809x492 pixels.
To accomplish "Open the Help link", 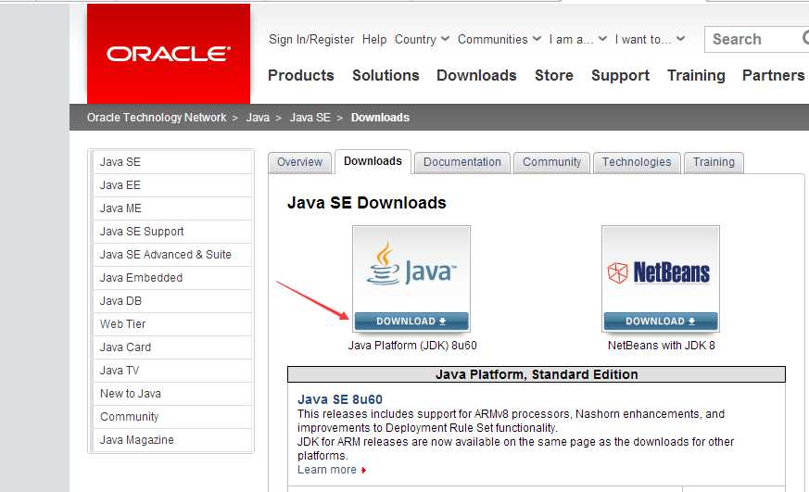I will click(x=374, y=39).
